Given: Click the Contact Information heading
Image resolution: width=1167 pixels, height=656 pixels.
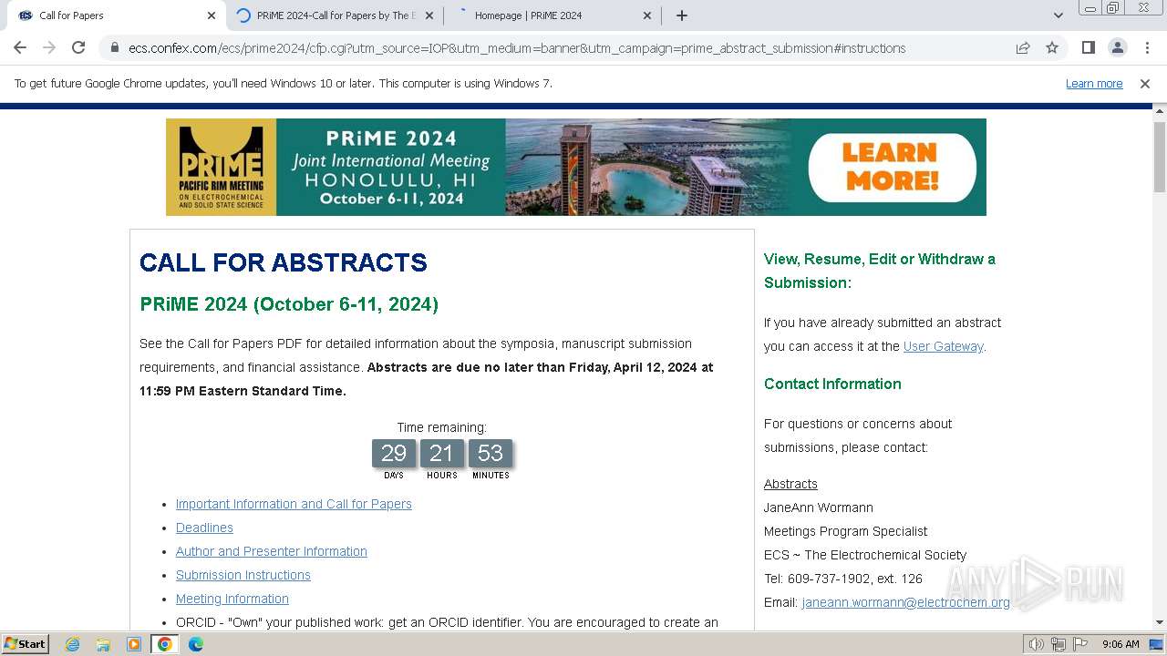Looking at the screenshot, I should [832, 384].
